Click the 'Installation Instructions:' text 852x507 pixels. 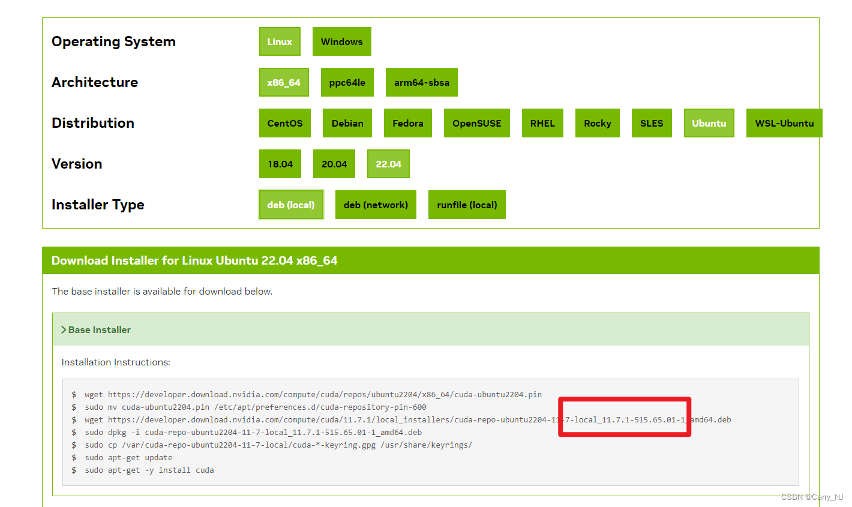[x=116, y=362]
